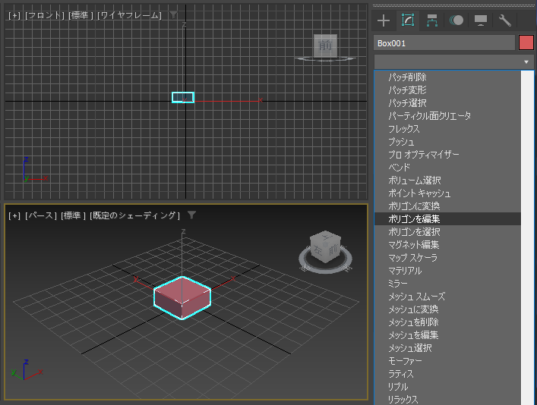Choose パッチ変形 from modifier list
This screenshot has width=537, height=405.
pos(447,90)
